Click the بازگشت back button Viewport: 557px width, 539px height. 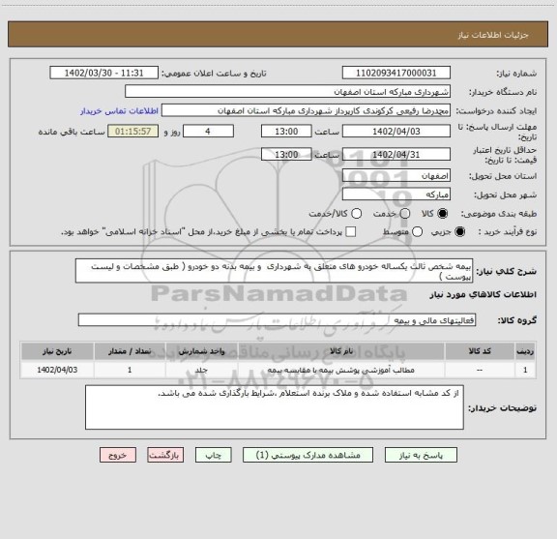(165, 455)
